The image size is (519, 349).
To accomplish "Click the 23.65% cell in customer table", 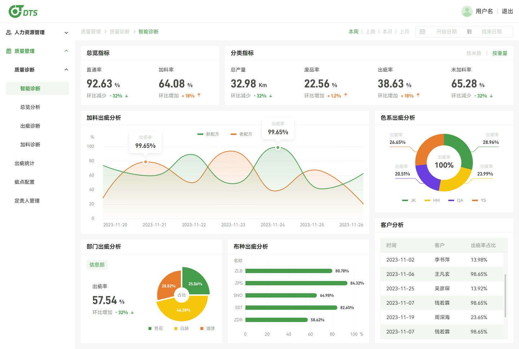I will [479, 317].
